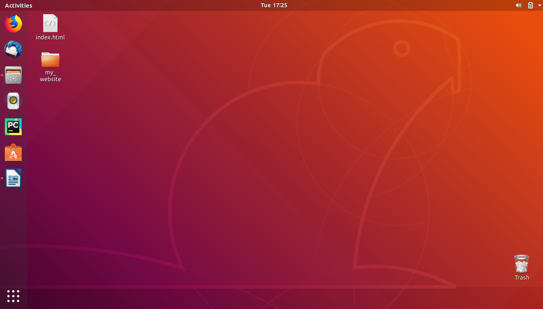The height and width of the screenshot is (309, 543).
Task: Click the my_website folder name label
Action: point(50,76)
